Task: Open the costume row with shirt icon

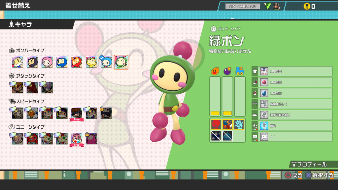Action: [x=292, y=71]
